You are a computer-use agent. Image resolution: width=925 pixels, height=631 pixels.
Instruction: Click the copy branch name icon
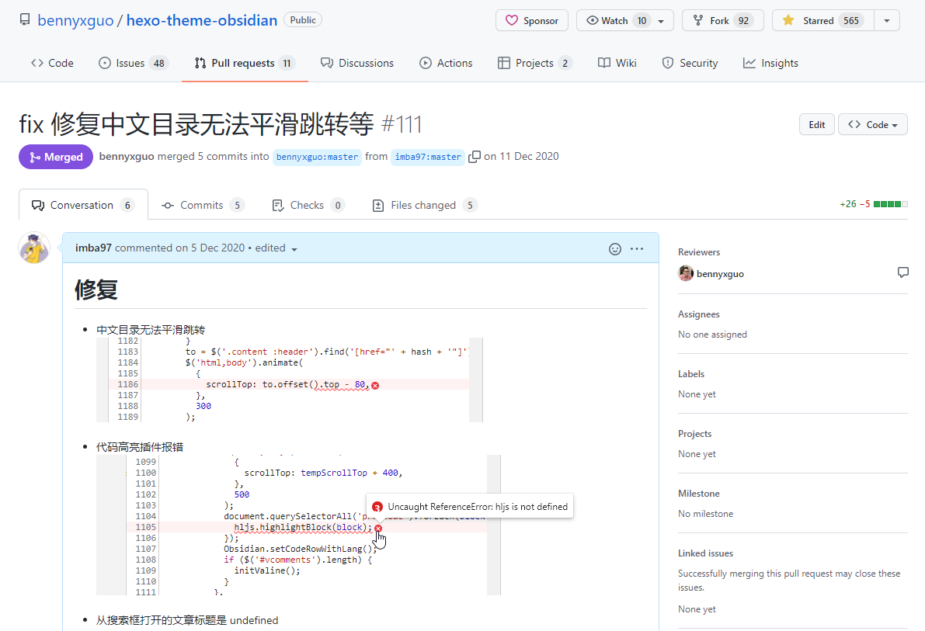[x=475, y=157]
